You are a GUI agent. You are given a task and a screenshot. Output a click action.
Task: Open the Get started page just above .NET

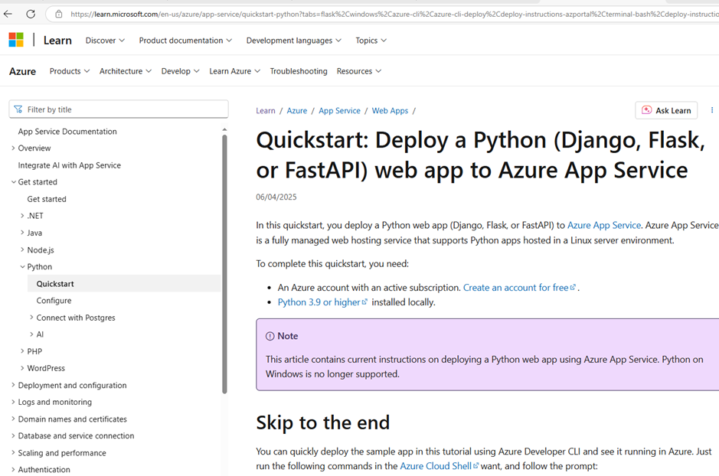(47, 199)
